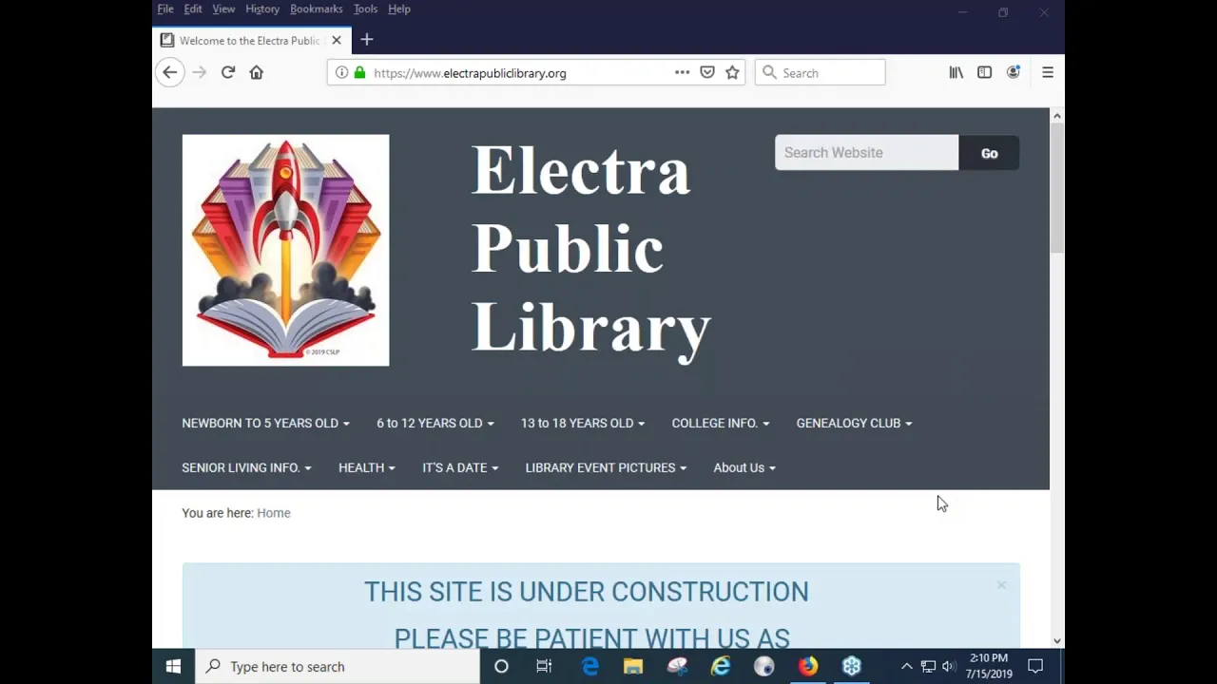
Task: Show site information icon in address bar
Action: (x=341, y=72)
